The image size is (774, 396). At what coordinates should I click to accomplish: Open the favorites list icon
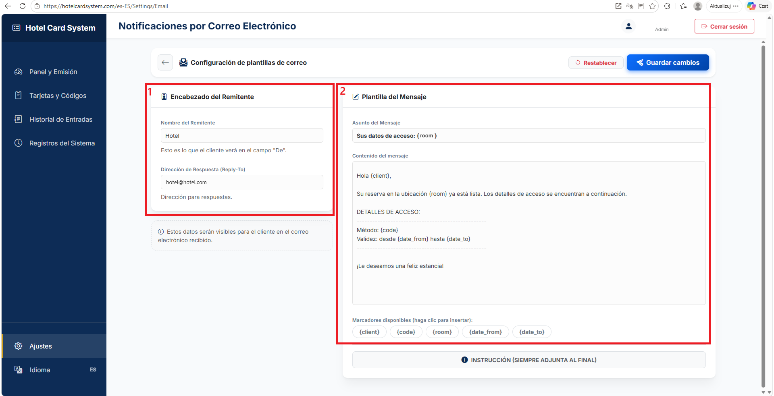click(x=683, y=6)
